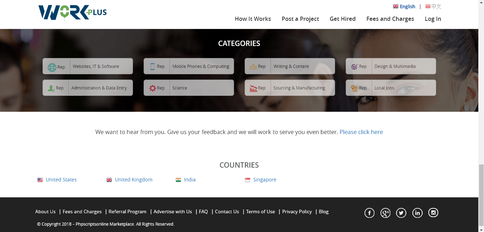Open the Twitter footer icon
This screenshot has height=232, width=484.
point(401,213)
